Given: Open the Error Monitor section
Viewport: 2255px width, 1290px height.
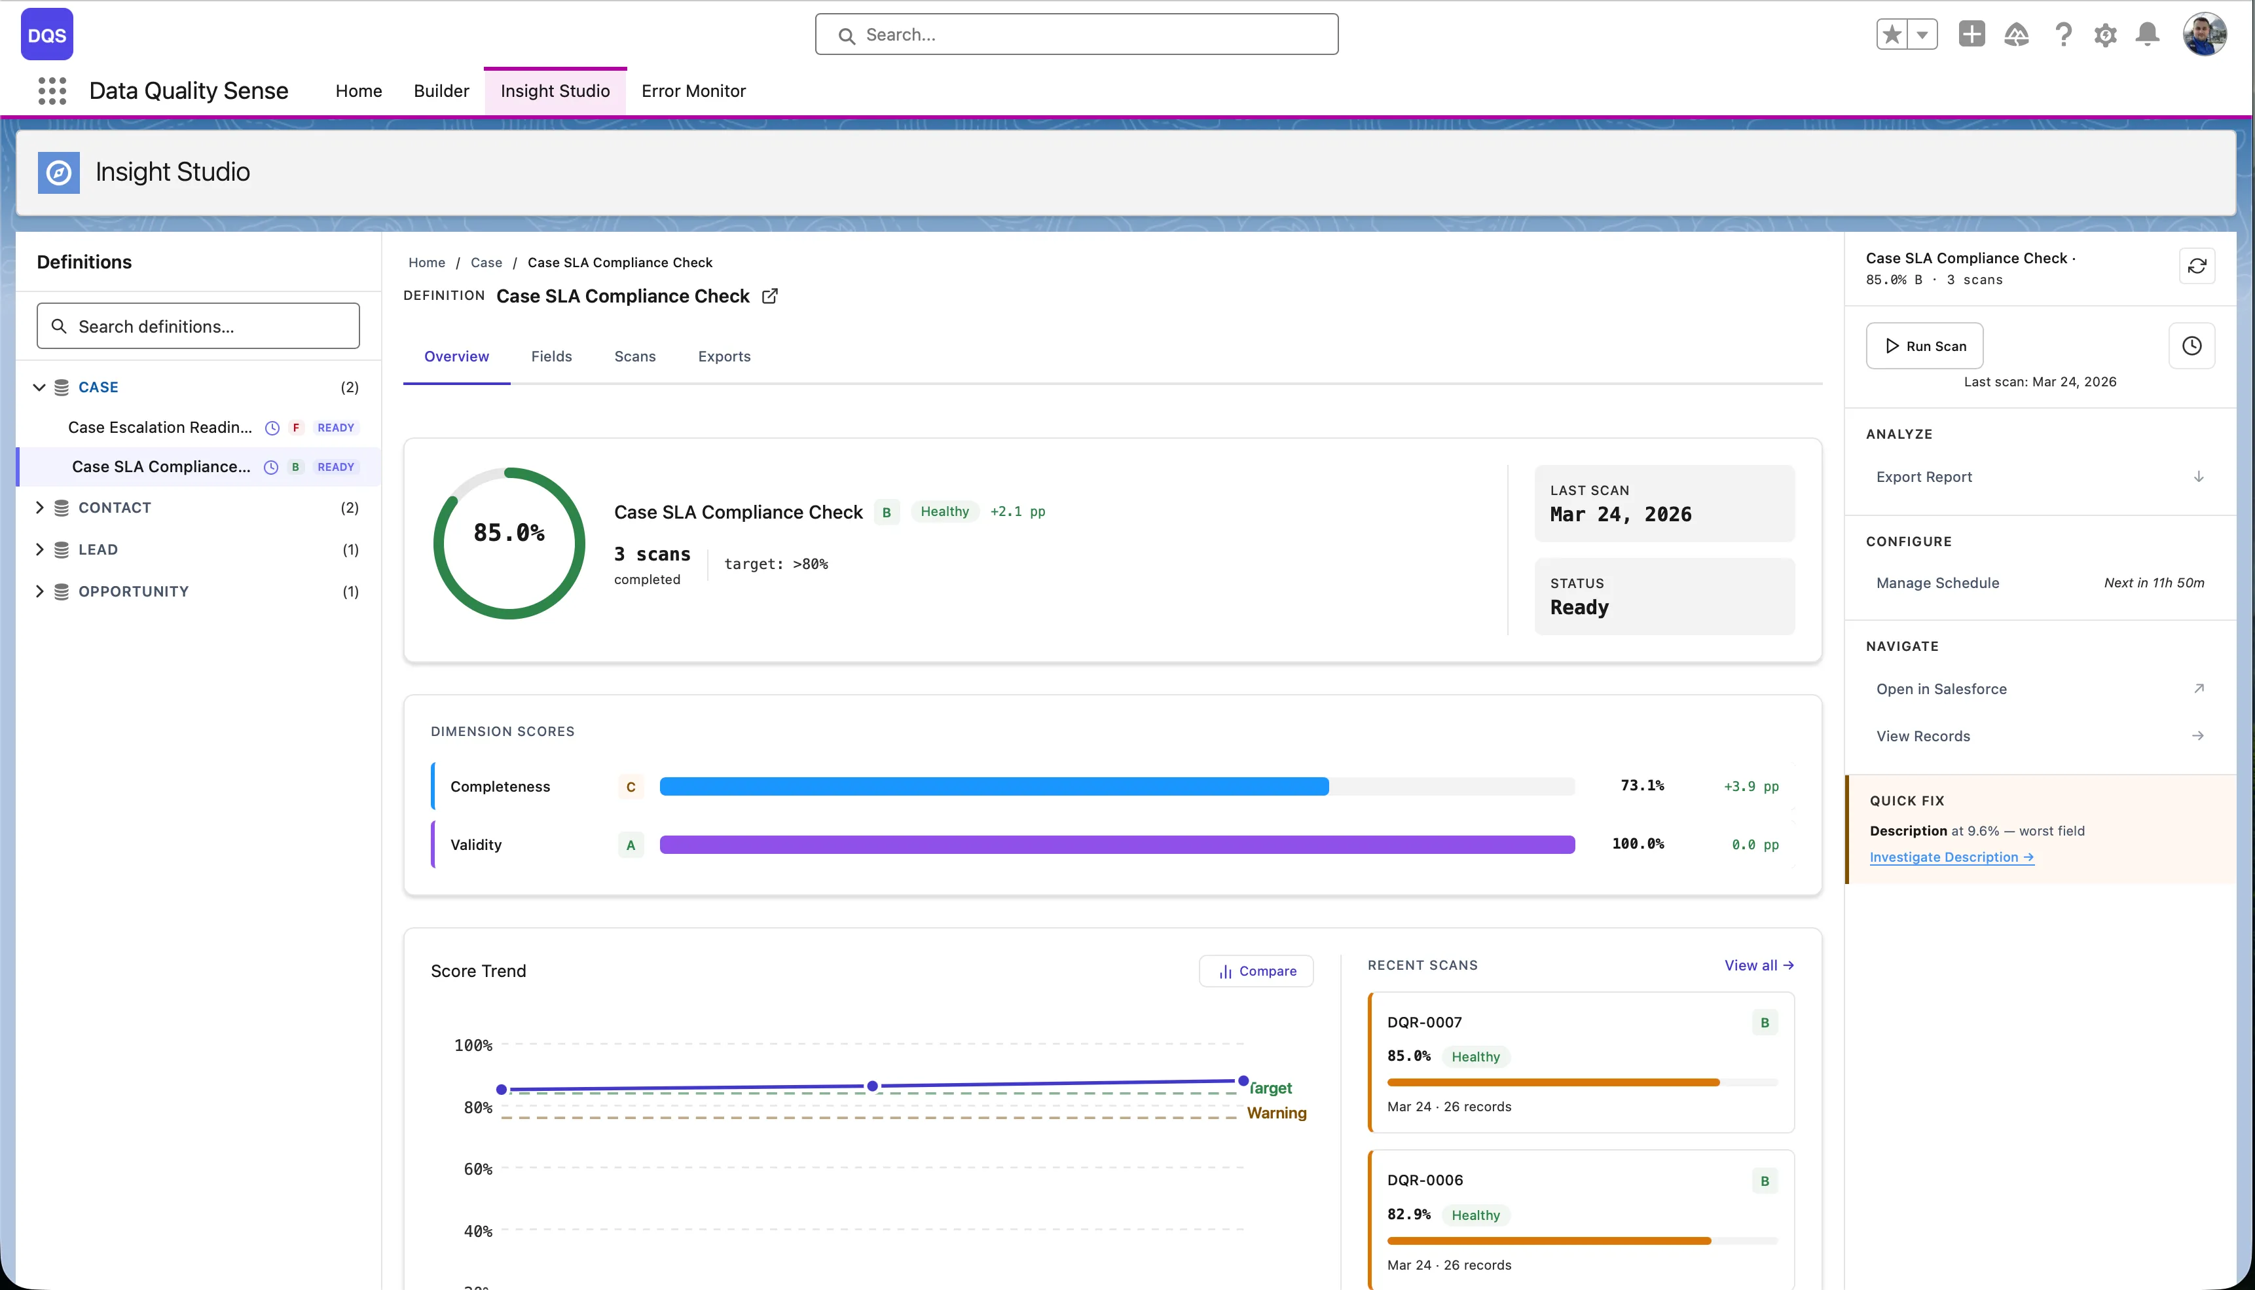Looking at the screenshot, I should point(693,90).
